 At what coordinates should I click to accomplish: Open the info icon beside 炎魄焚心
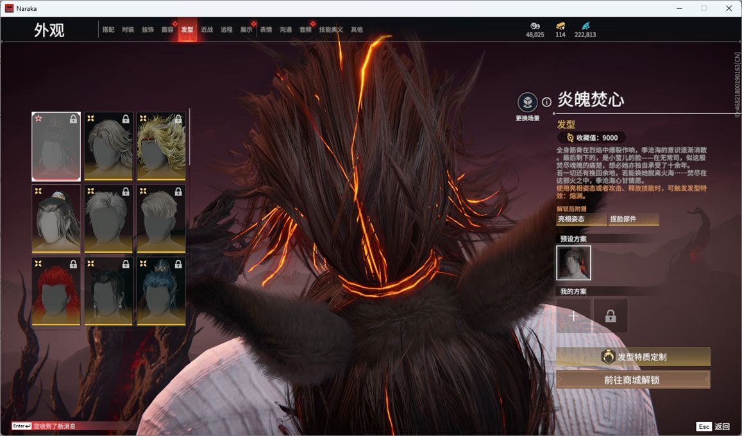pos(546,102)
